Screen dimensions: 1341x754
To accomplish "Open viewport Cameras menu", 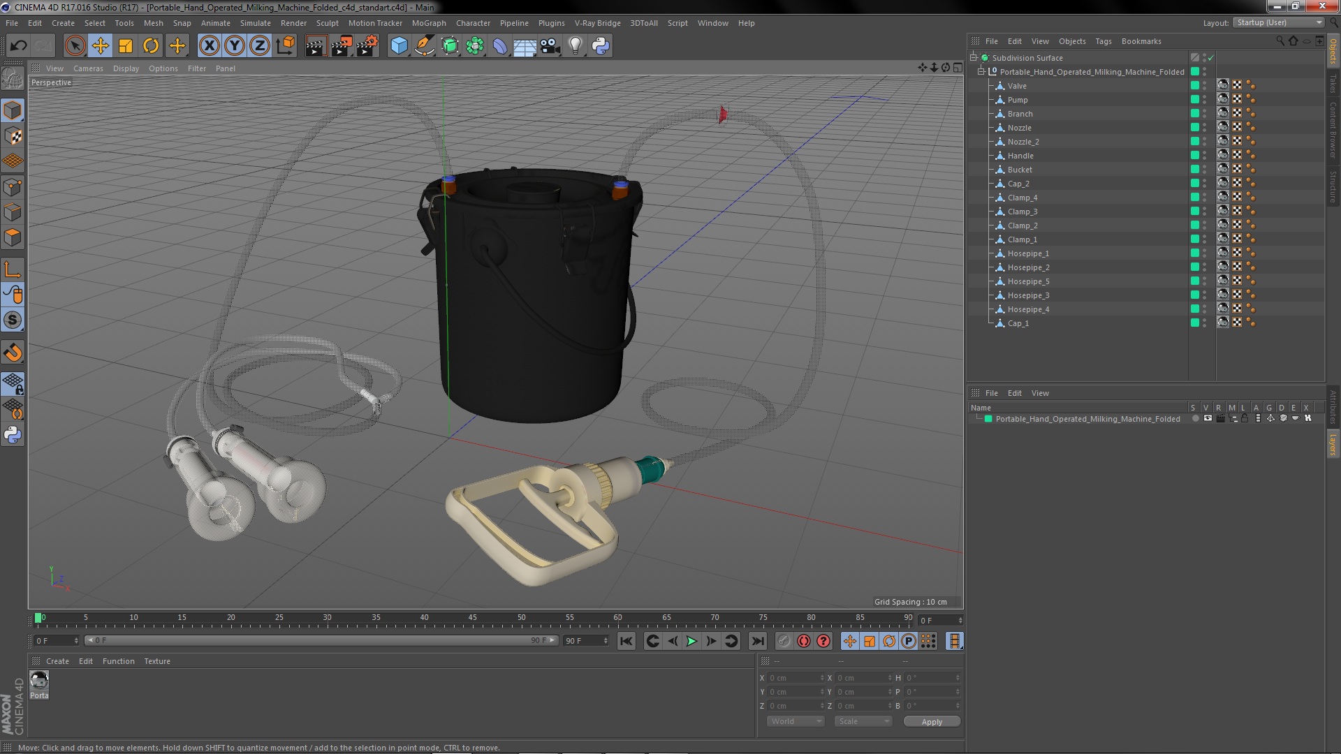I will (x=88, y=68).
